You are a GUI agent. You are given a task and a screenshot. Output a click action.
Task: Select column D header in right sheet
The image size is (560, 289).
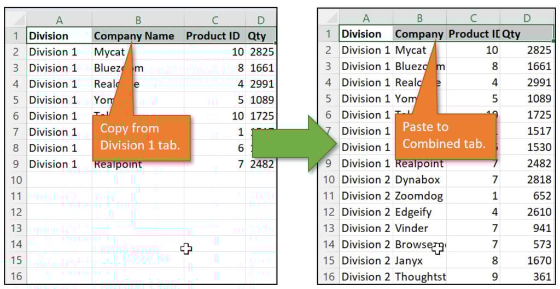[526, 19]
